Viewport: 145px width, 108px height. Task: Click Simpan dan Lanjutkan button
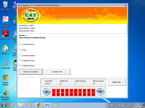coord(31,72)
